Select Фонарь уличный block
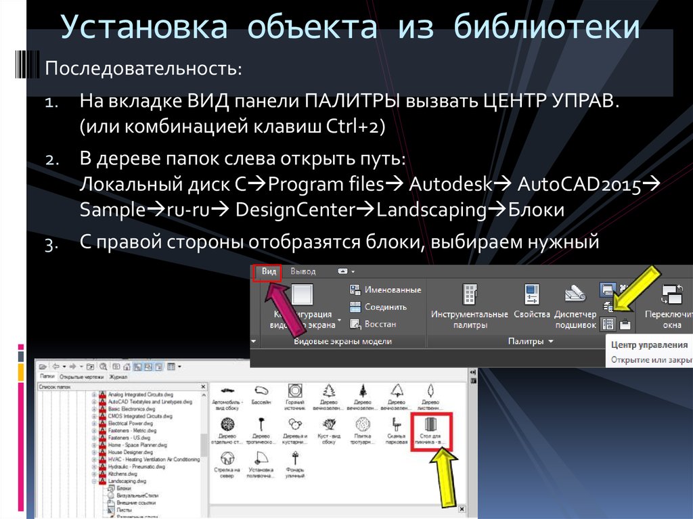Image resolution: width=693 pixels, height=519 pixels. [x=295, y=465]
